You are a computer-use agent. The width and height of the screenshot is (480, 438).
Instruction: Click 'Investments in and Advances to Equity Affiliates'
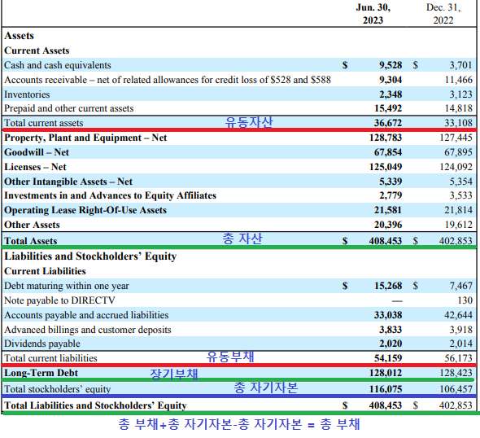tap(110, 195)
